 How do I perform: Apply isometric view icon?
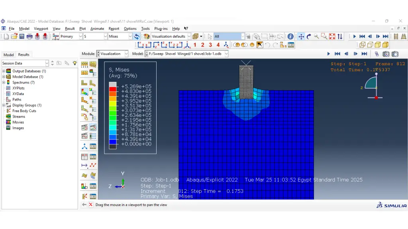(x=187, y=45)
